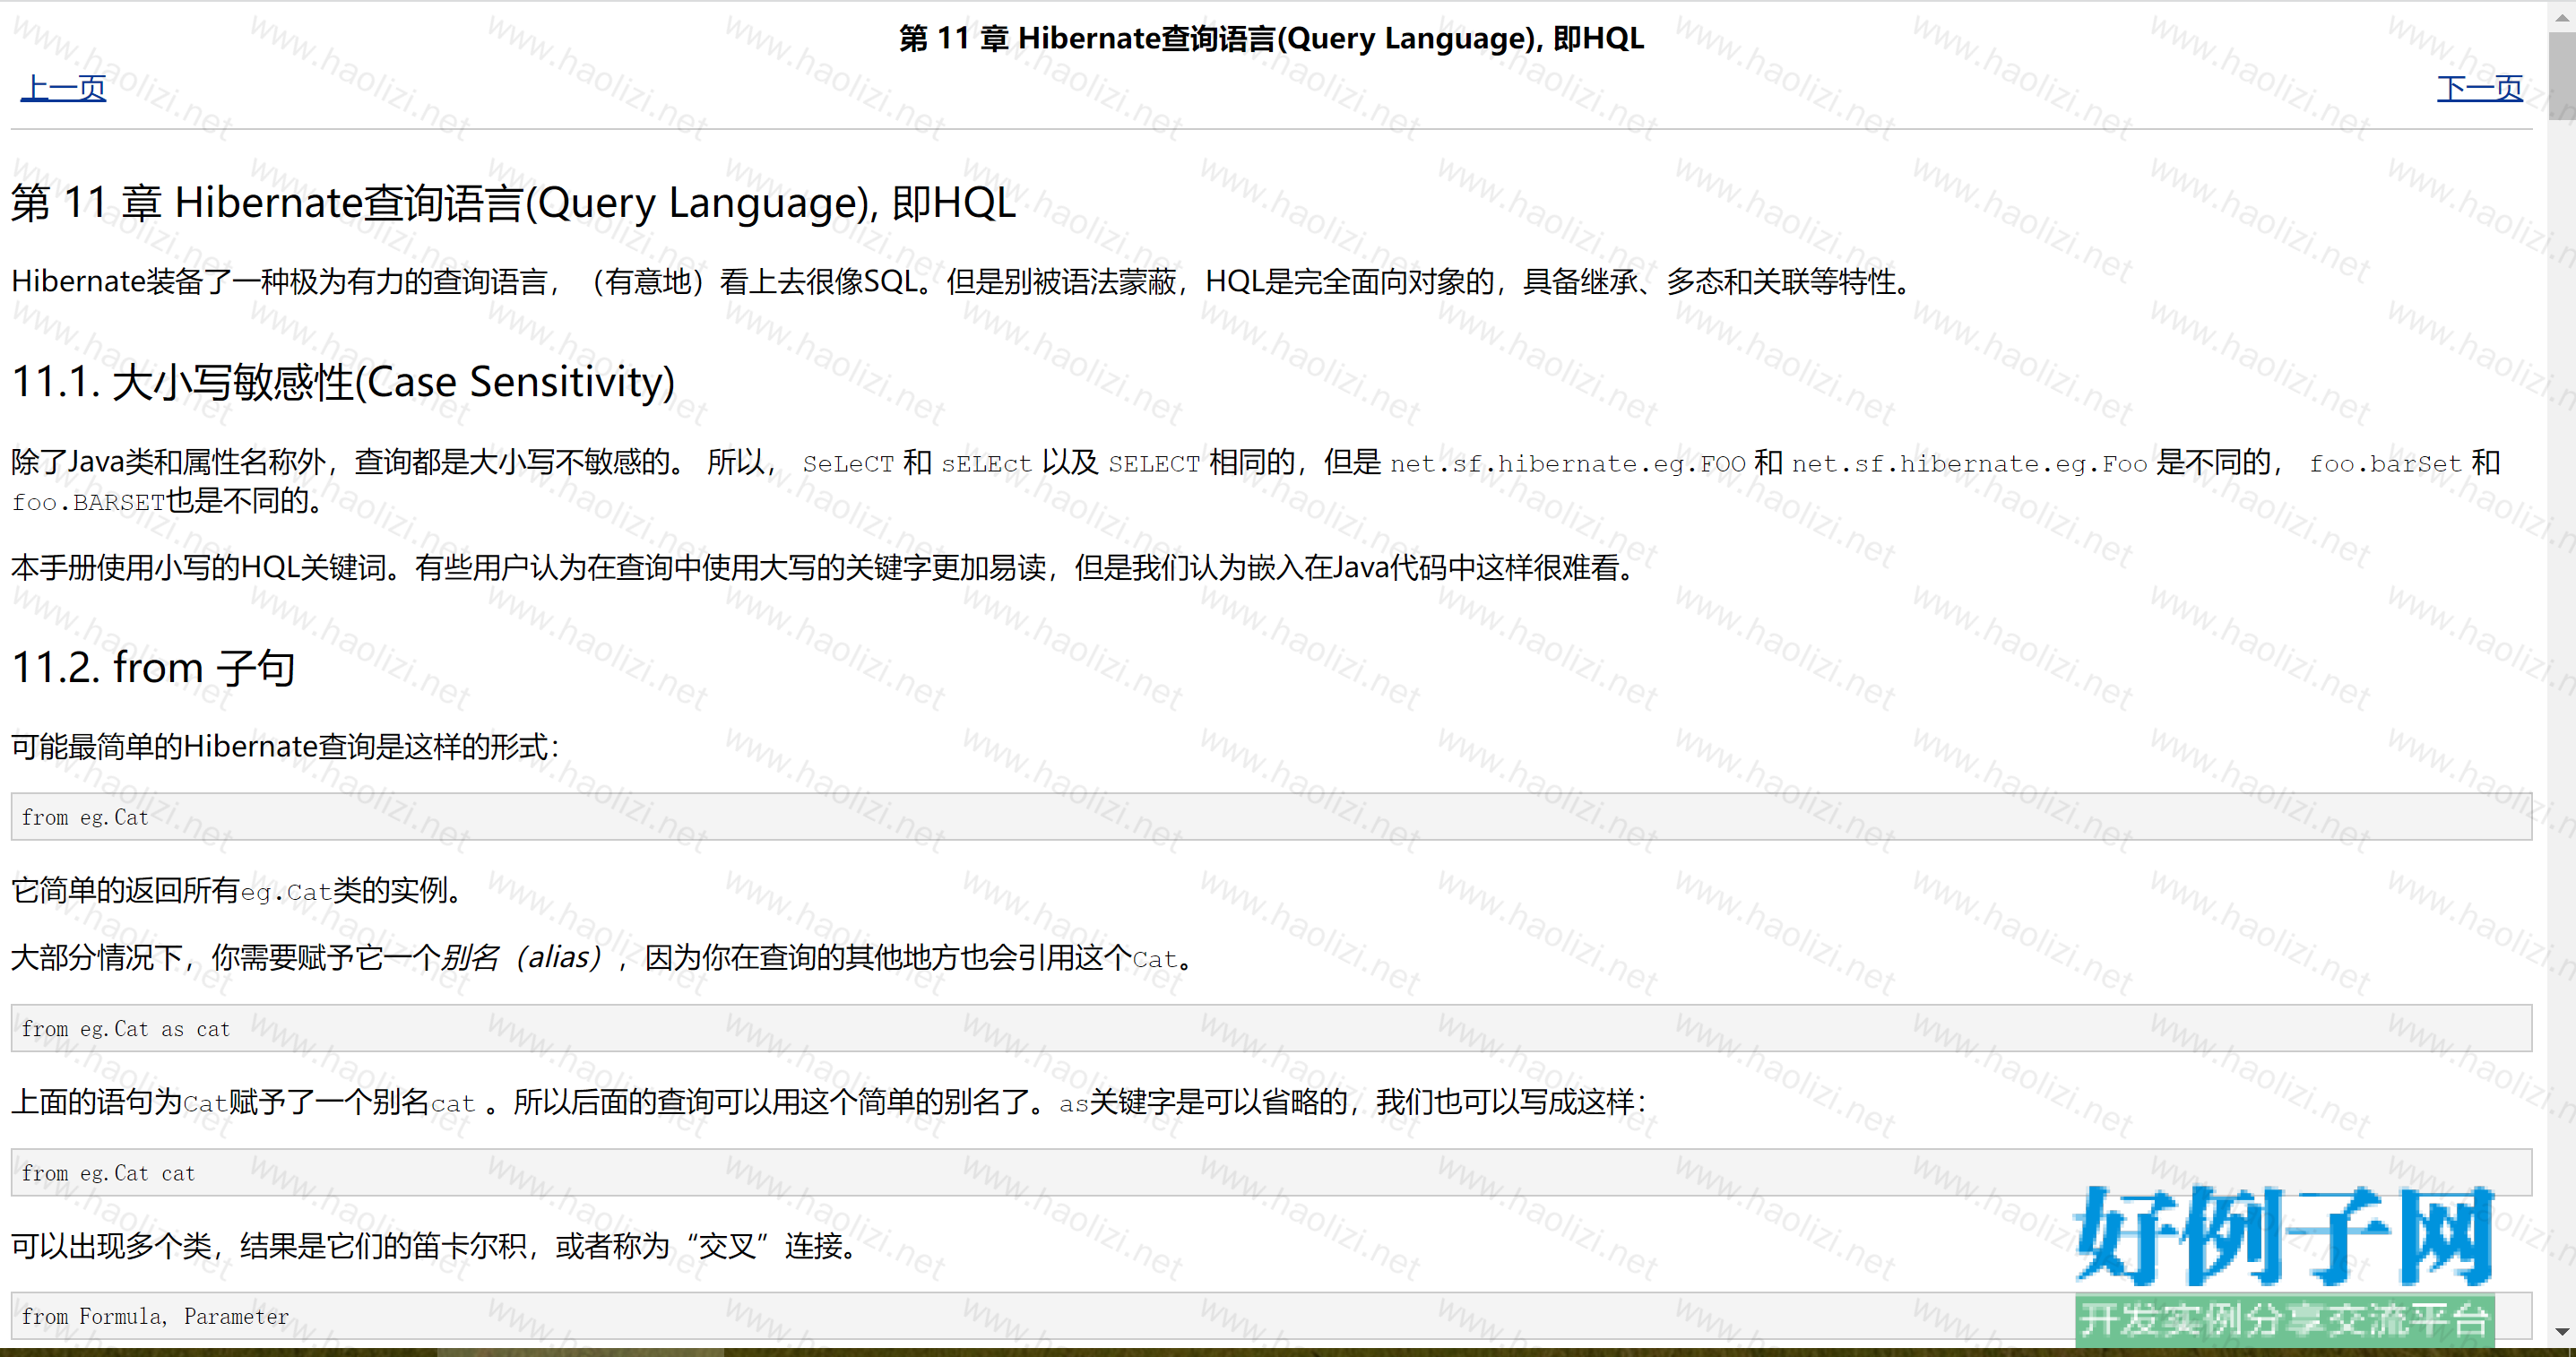Click the inline code foo.BARSET

[88, 503]
